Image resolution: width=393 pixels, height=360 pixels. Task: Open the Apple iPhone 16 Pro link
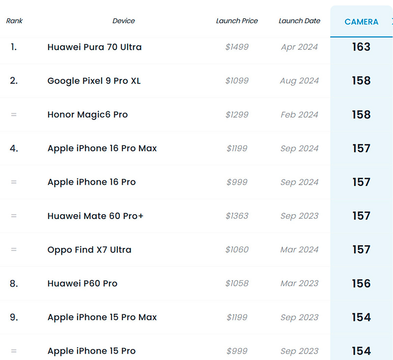(91, 182)
